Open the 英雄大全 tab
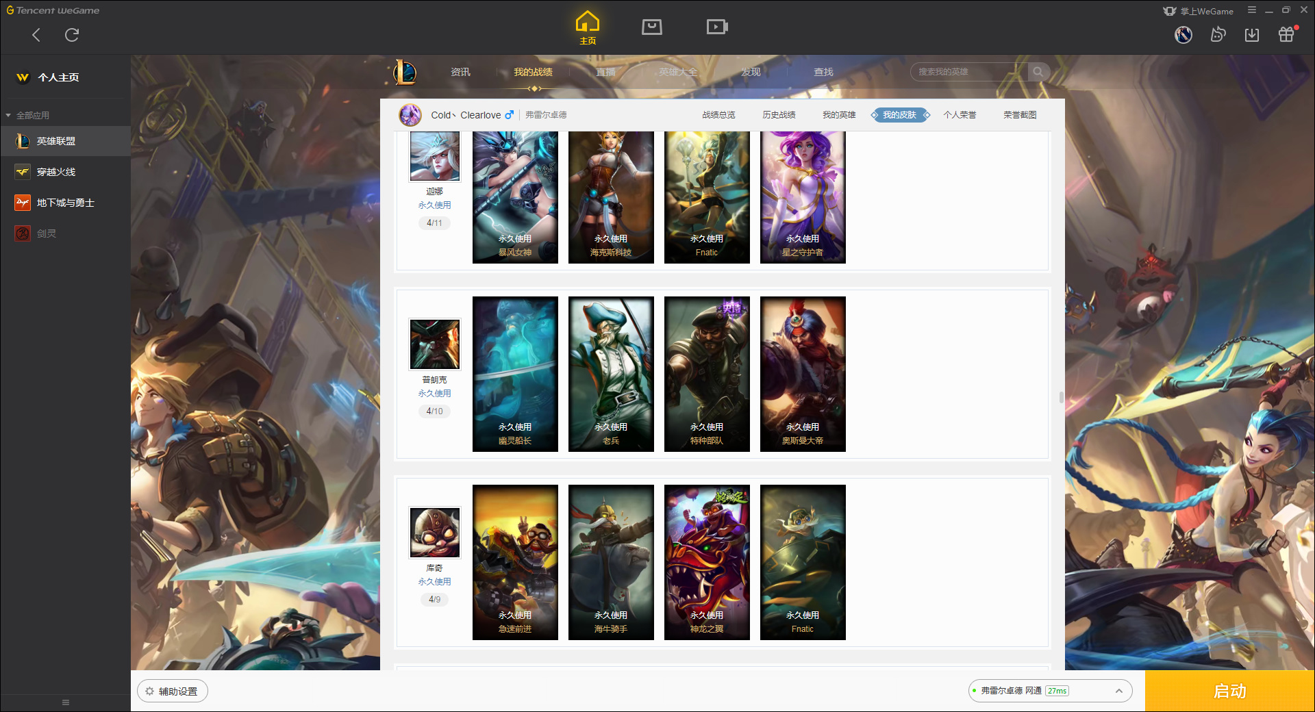This screenshot has height=712, width=1315. click(678, 72)
